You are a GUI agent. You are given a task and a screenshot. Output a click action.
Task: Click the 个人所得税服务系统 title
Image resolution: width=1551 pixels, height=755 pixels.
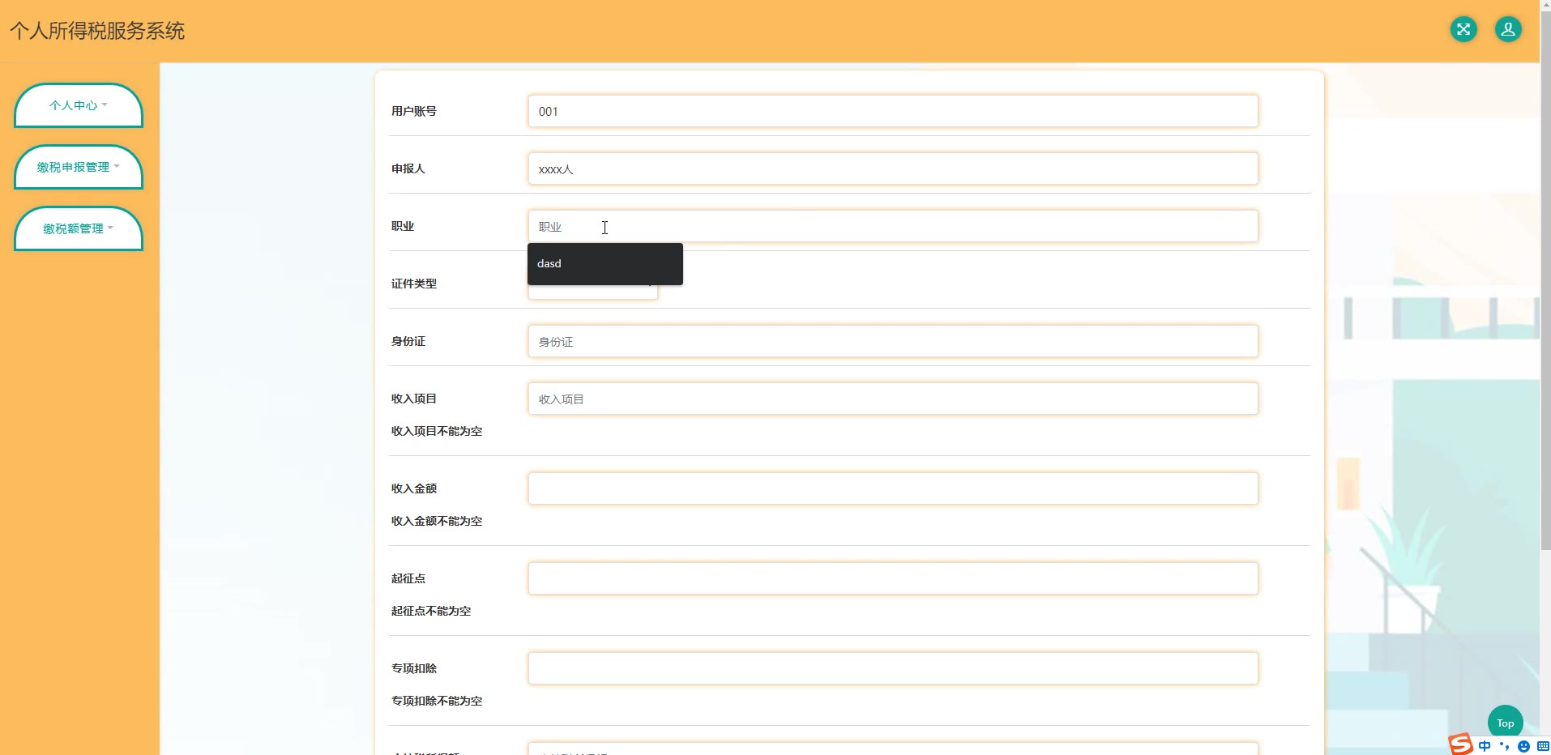point(97,31)
